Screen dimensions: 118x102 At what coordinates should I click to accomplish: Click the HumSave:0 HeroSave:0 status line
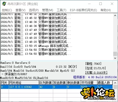coord(15,63)
